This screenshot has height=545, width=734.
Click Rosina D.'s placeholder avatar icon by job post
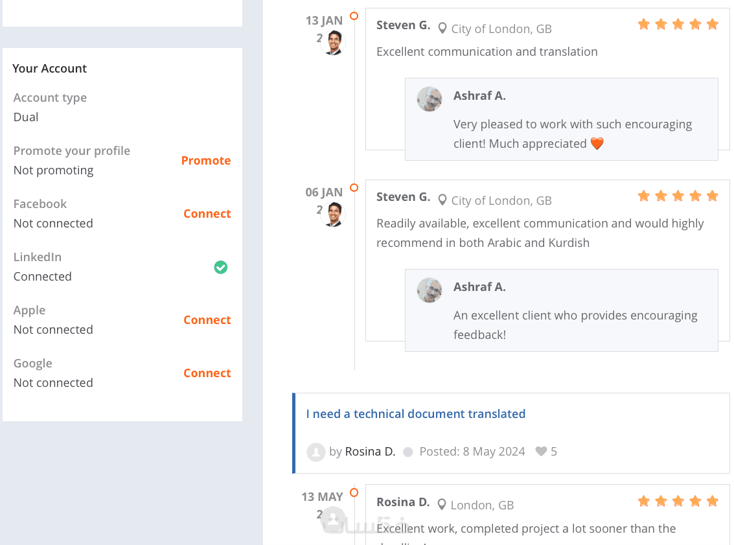pos(315,452)
